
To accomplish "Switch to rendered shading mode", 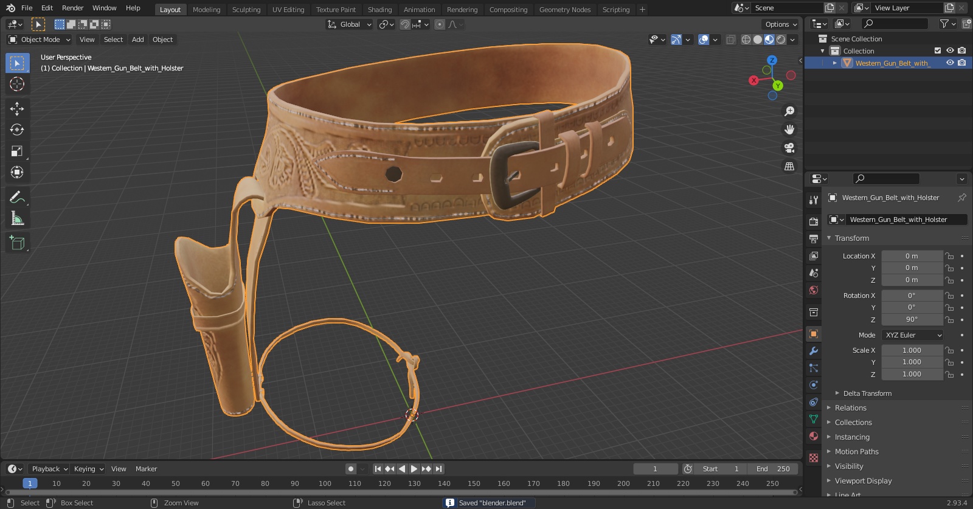I will (781, 40).
